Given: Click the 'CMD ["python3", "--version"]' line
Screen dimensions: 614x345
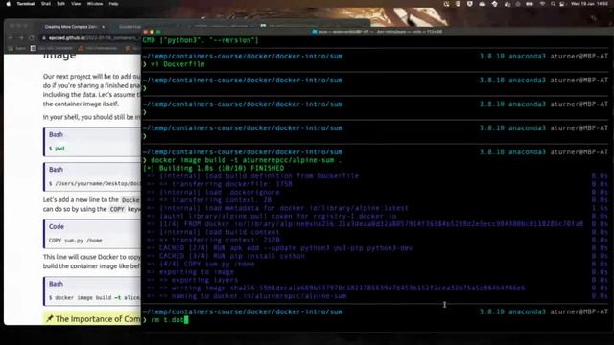Looking at the screenshot, I should coord(201,40).
